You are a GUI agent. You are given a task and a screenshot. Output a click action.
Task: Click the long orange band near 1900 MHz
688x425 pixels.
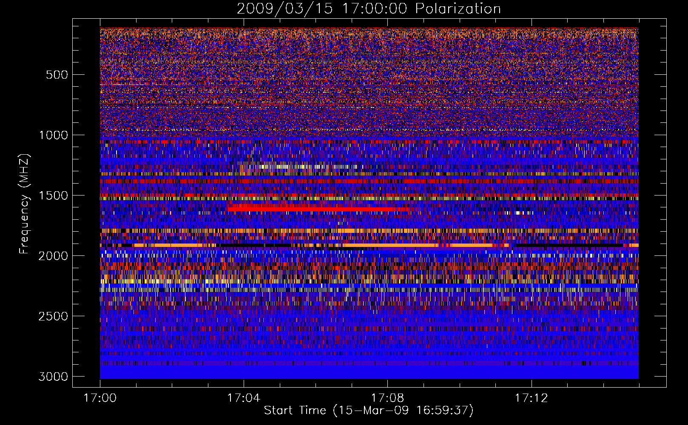(x=390, y=245)
